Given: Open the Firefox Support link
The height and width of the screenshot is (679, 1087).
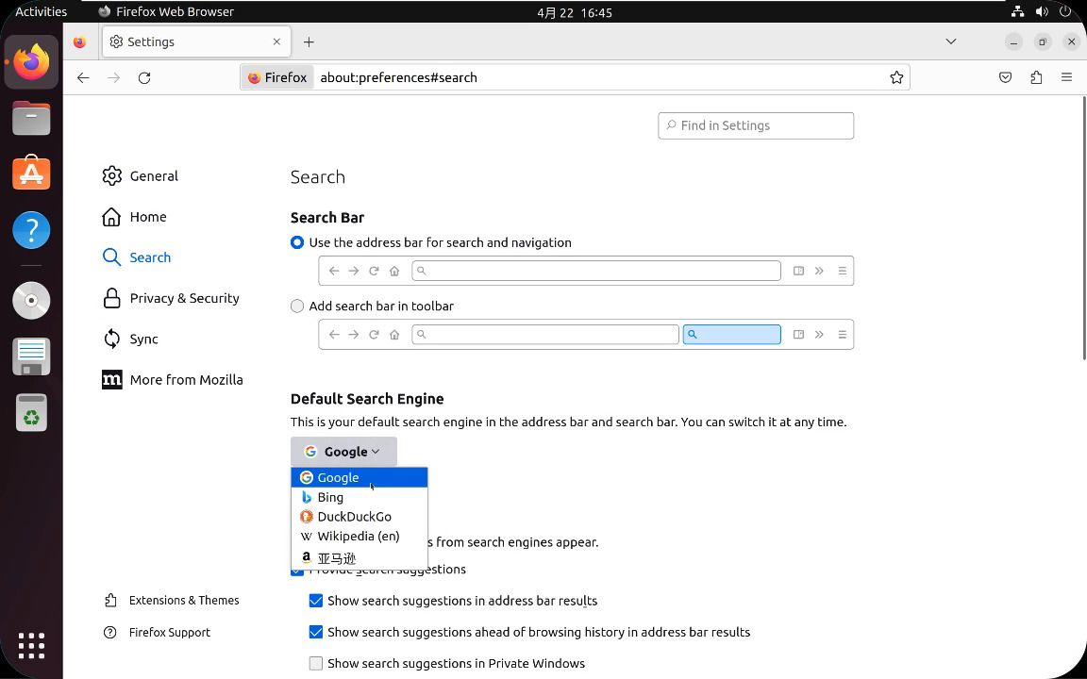Looking at the screenshot, I should coord(169,632).
